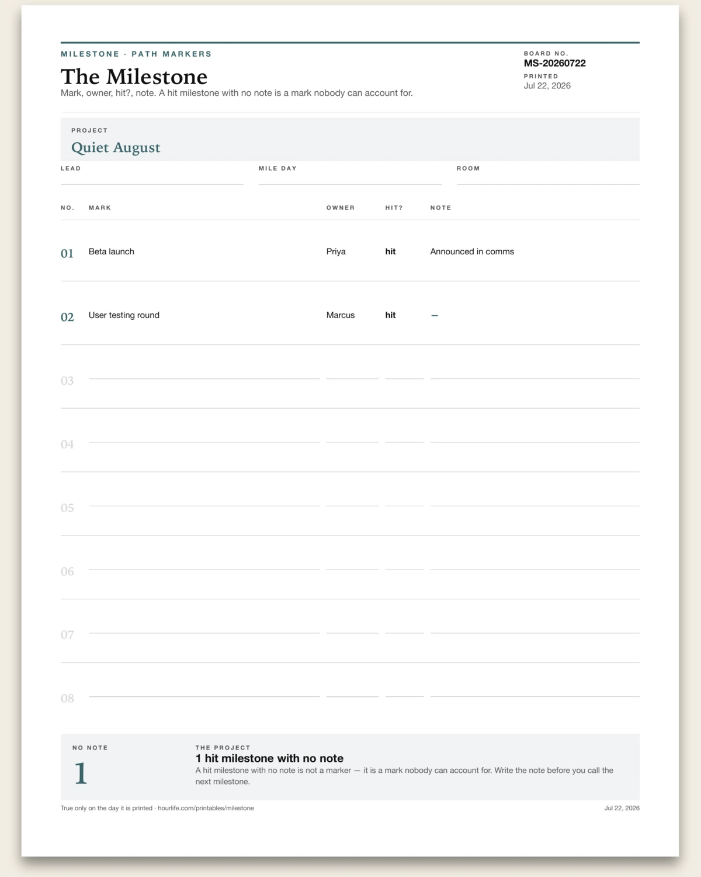Click board number MS-20260722

555,63
